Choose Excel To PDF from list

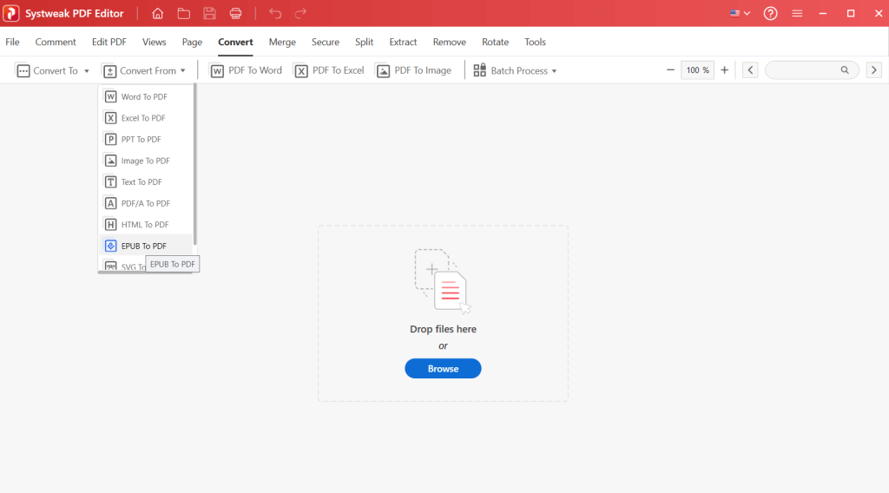tap(146, 118)
